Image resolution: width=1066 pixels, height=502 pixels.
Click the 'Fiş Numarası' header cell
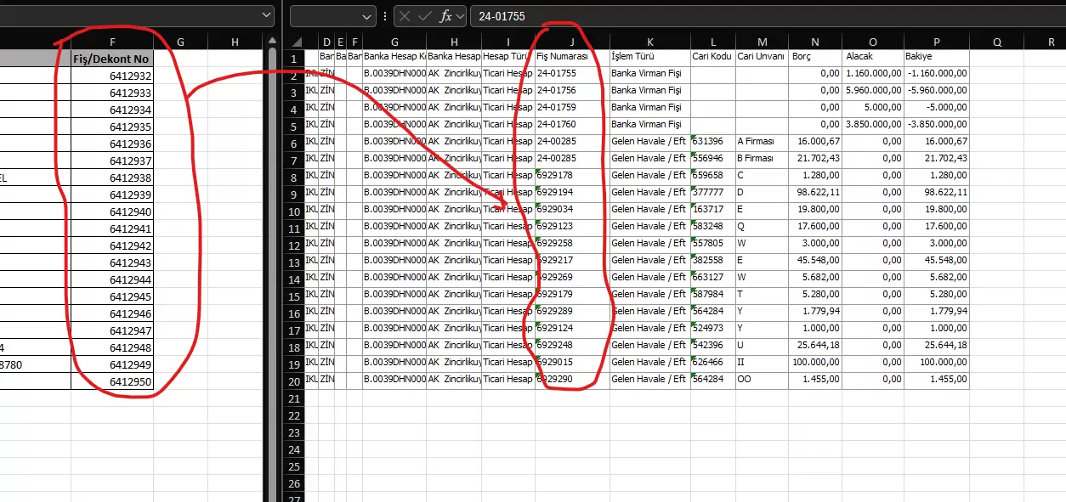(x=572, y=57)
